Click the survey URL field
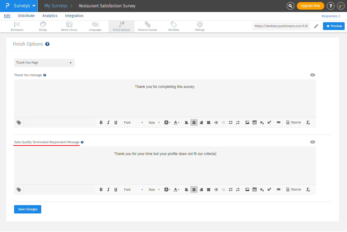The width and height of the screenshot is (347, 232). [x=281, y=26]
